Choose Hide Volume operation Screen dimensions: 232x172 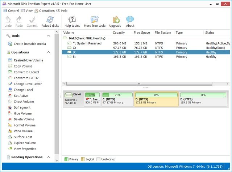20,113
